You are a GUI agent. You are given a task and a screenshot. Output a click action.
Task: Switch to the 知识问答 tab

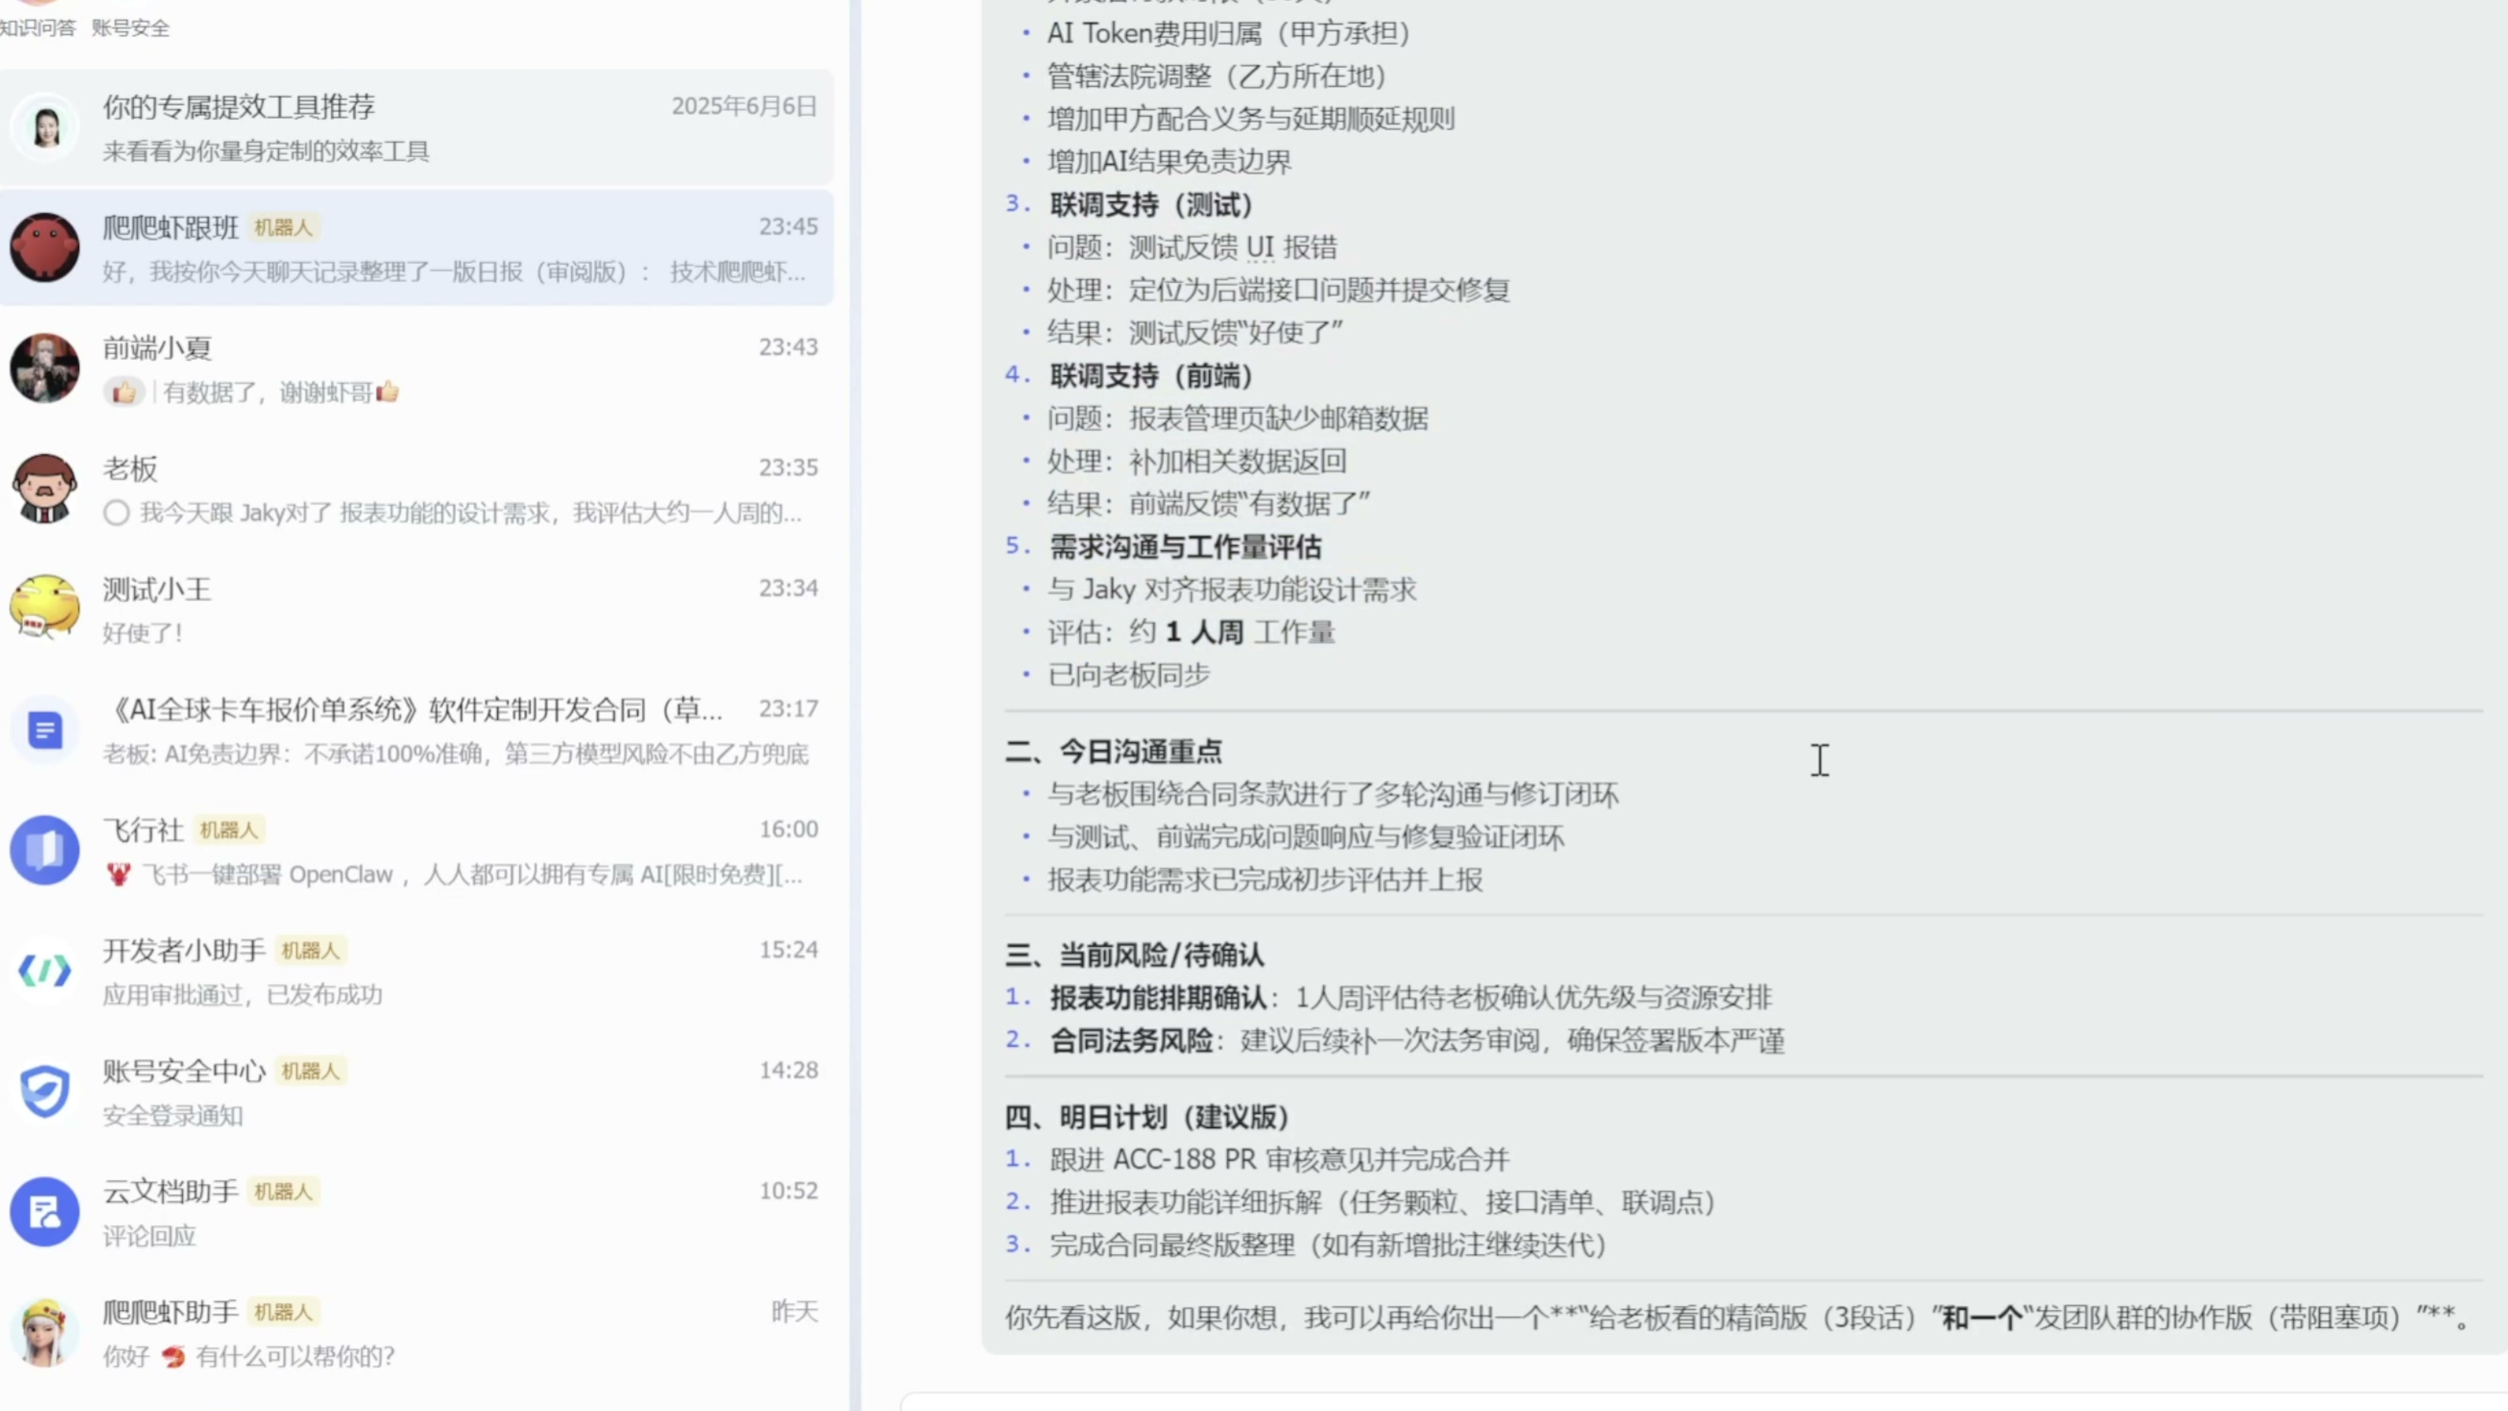coord(37,27)
